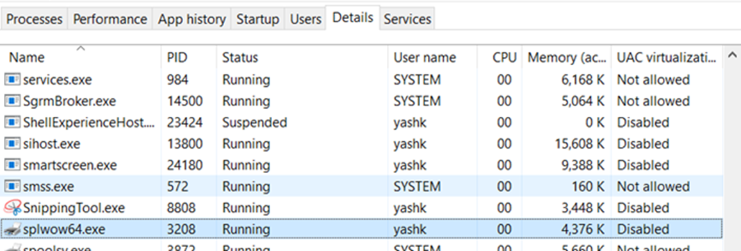Select the services.exe process name
Image resolution: width=741 pixels, height=251 pixels.
pos(58,80)
